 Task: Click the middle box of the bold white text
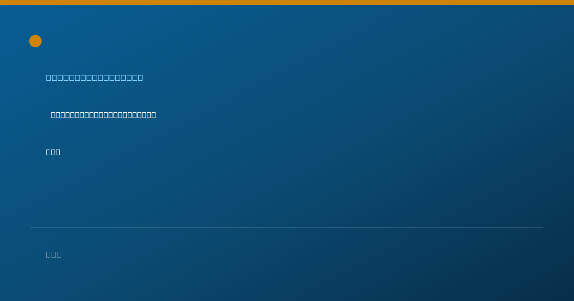point(53,152)
